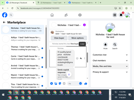Open the Facebook logo home link
Image resolution: width=134 pixels, height=100 pixels.
click(5, 15)
